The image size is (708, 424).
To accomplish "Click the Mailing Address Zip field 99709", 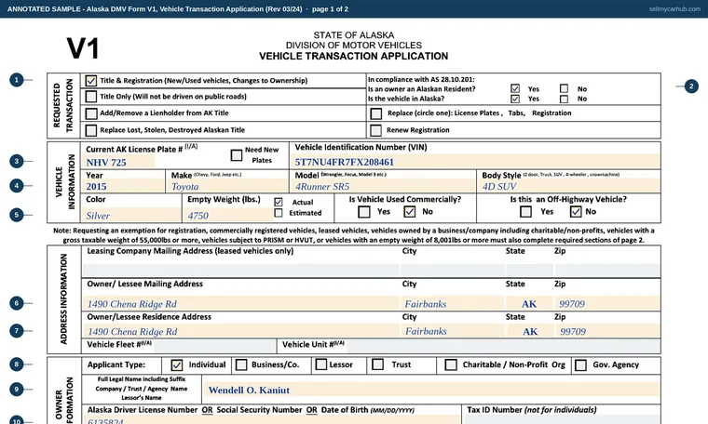I will (607, 303).
